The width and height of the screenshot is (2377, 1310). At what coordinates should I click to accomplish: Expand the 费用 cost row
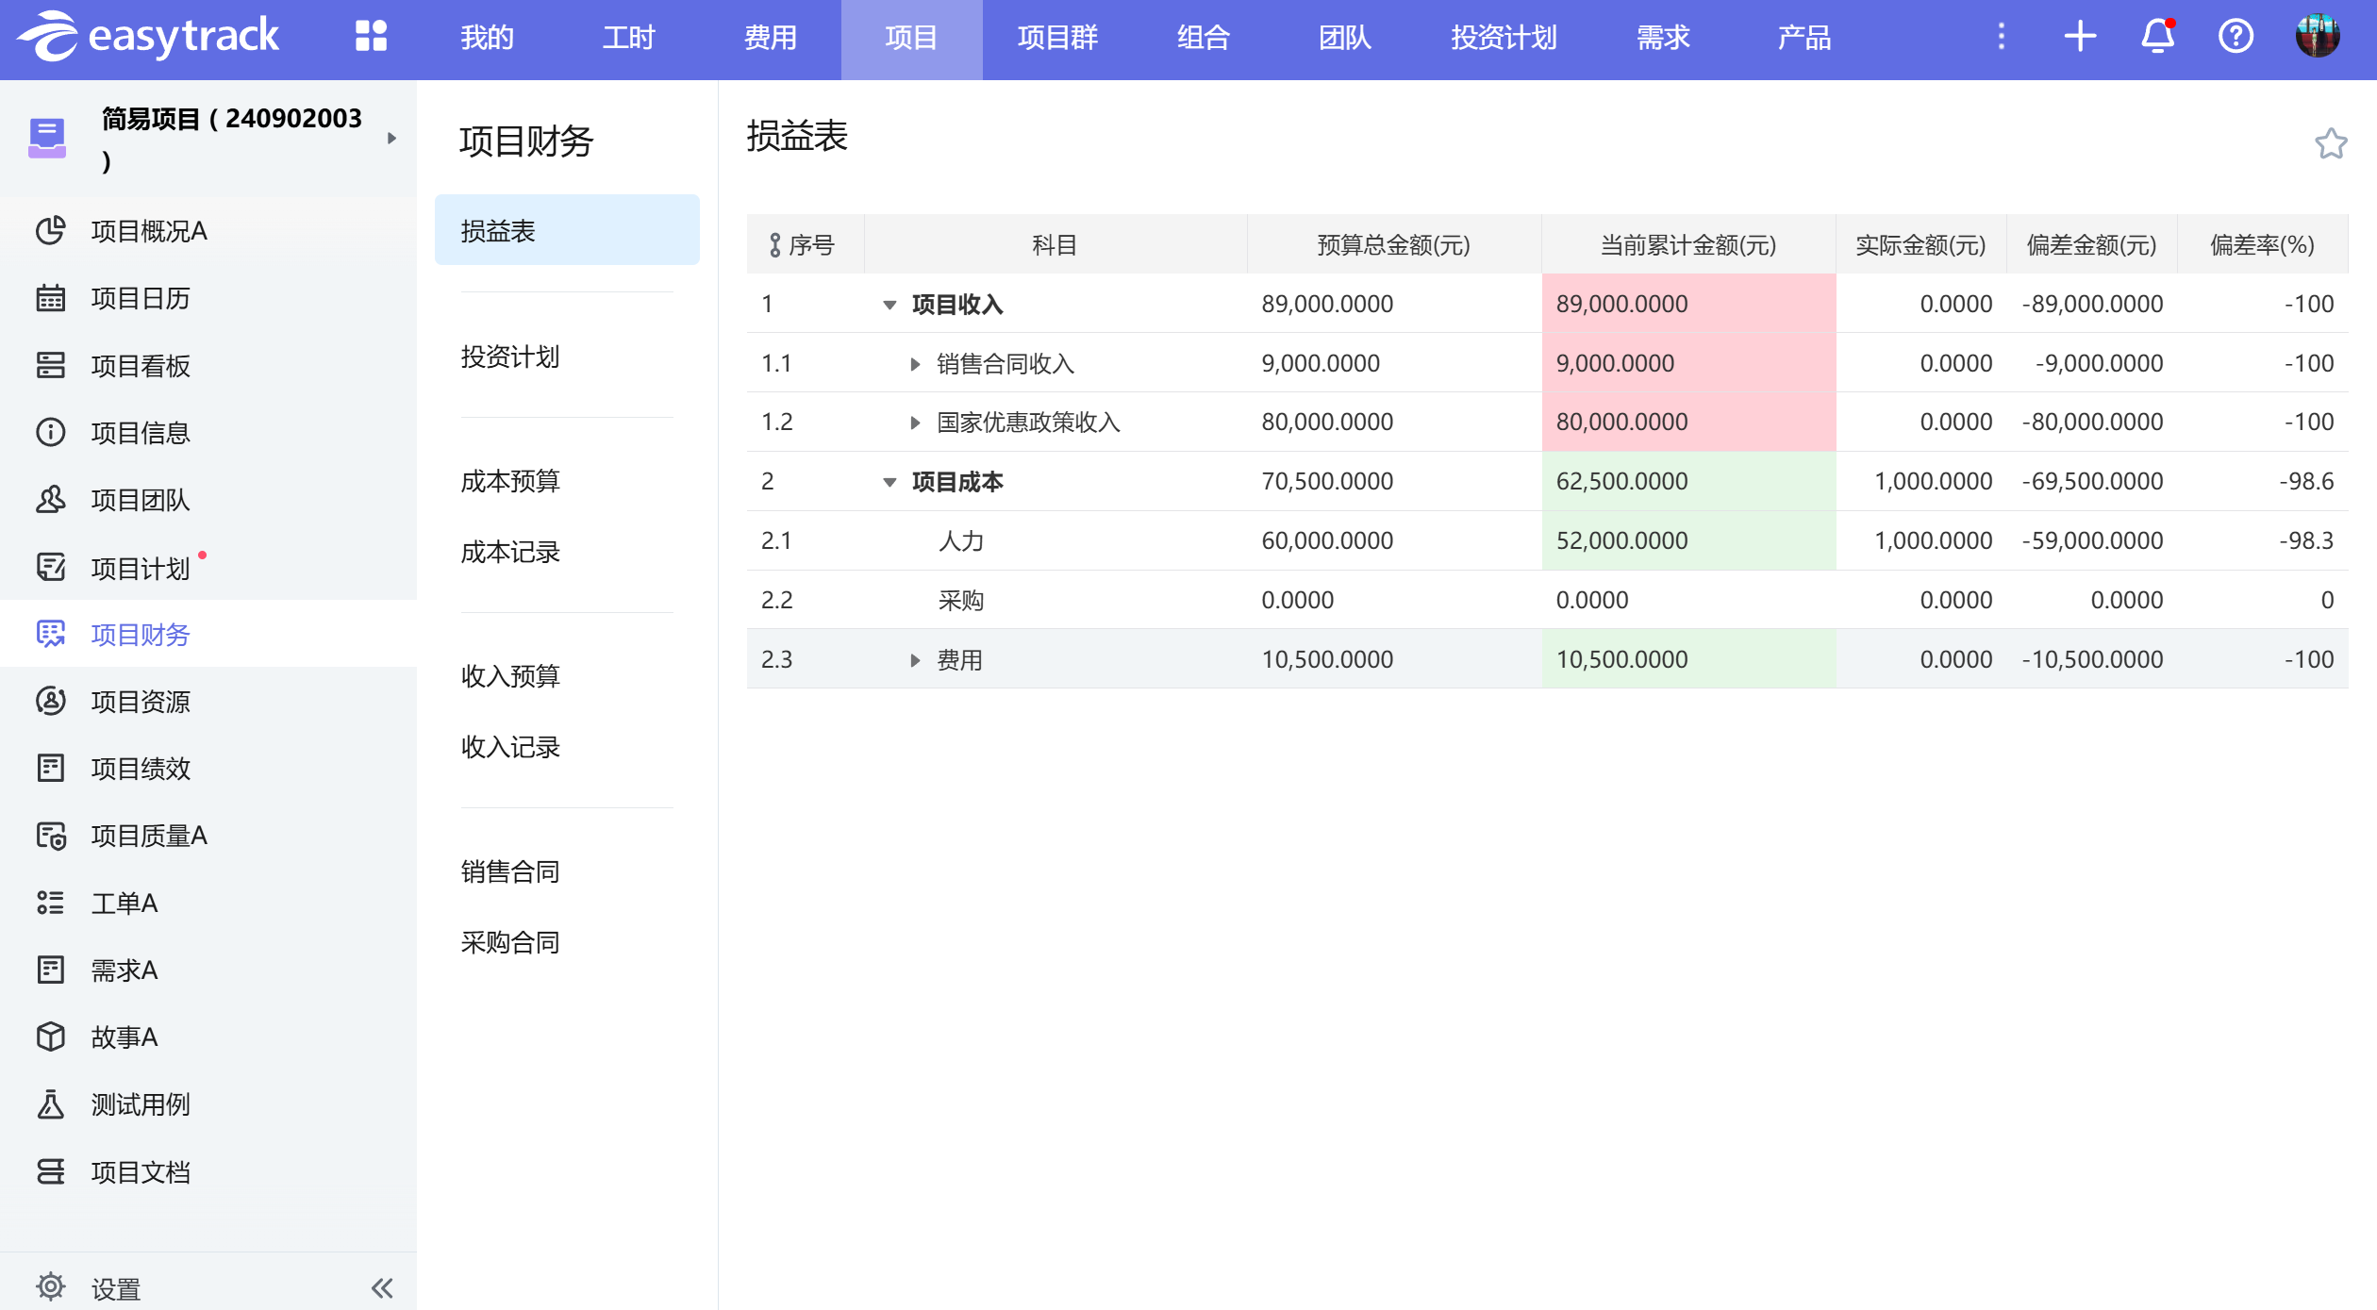coord(914,660)
